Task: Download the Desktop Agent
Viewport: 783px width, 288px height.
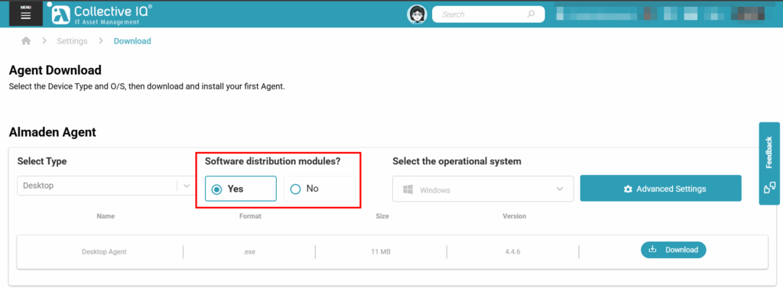Action: click(x=673, y=250)
